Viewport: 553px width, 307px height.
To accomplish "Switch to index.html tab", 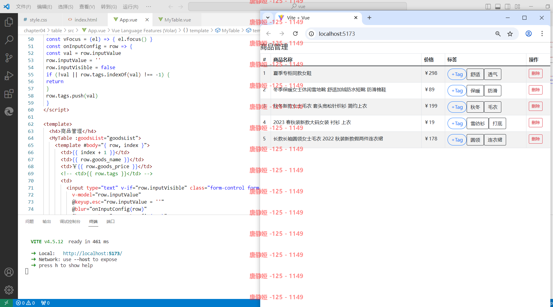I will click(x=85, y=20).
